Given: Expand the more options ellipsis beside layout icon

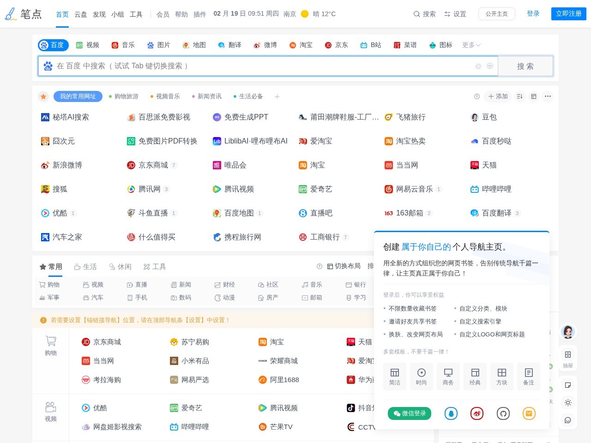Looking at the screenshot, I should (548, 96).
